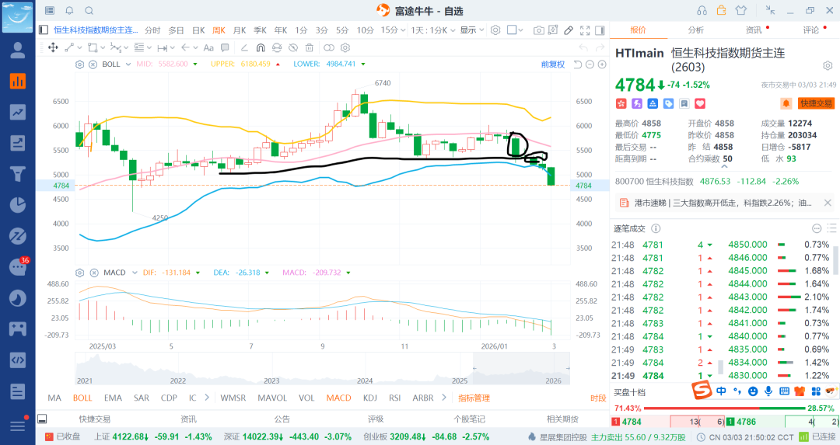The image size is (840, 445).
Task: Open the account profile sidebar icon
Action: pyautogui.click(x=18, y=50)
